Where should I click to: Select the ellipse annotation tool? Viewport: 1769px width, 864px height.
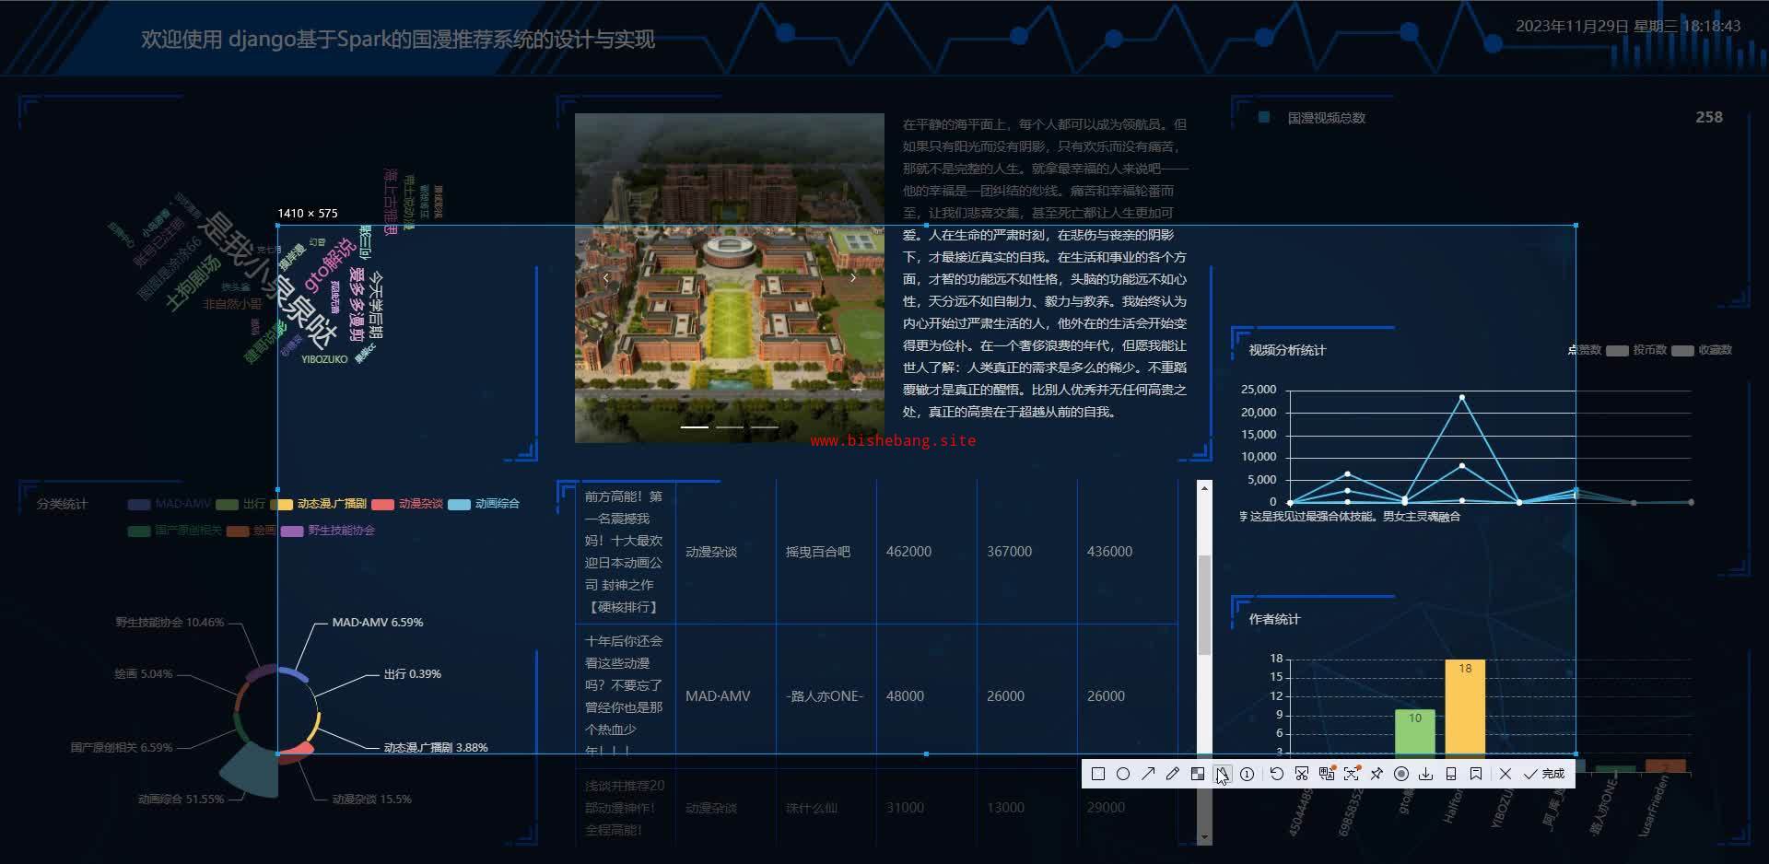[1122, 775]
